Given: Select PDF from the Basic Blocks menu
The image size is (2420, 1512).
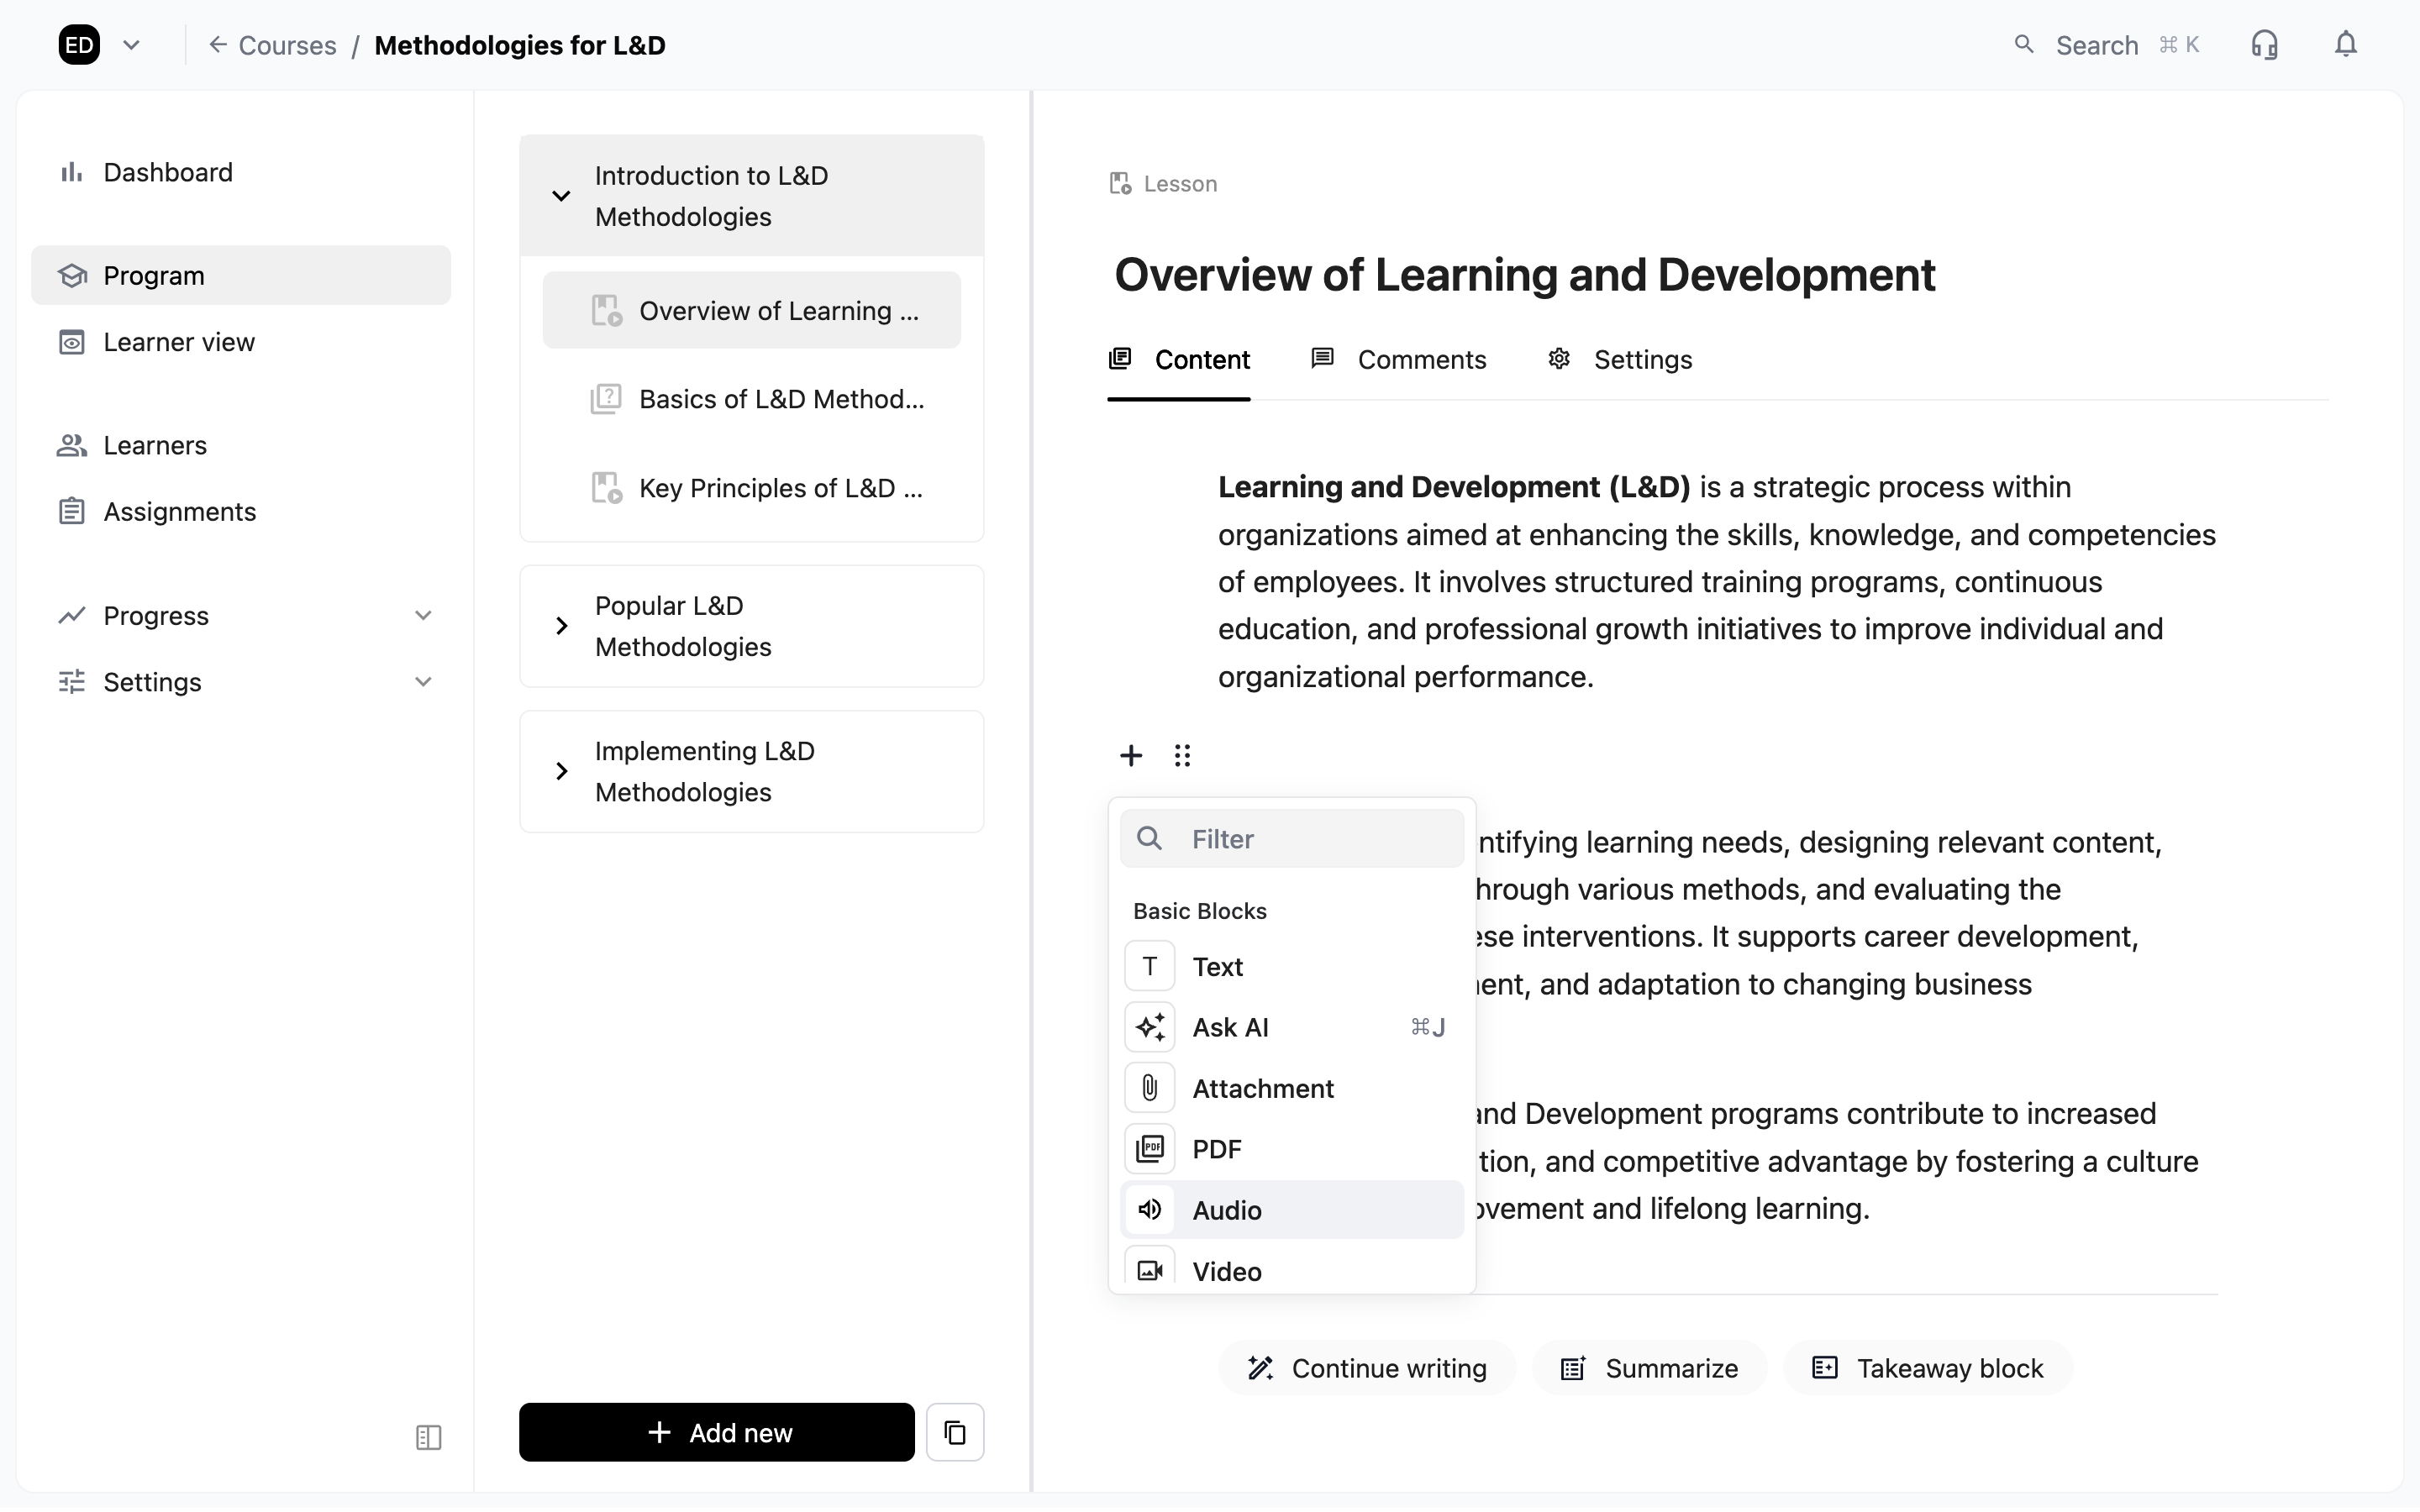Looking at the screenshot, I should tap(1217, 1148).
